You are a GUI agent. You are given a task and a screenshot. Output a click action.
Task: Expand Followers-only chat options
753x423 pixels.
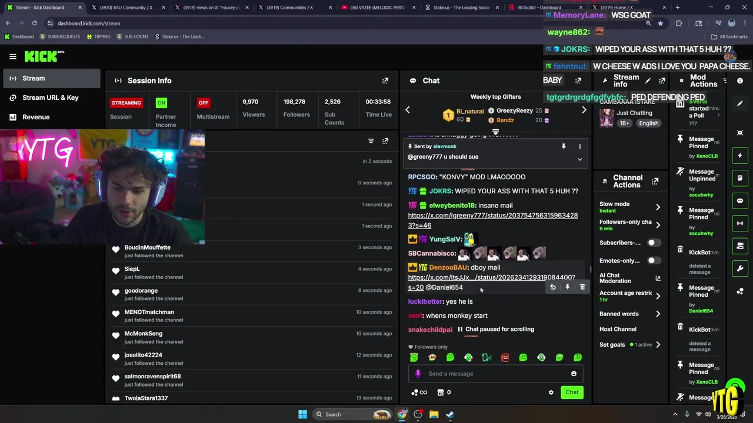point(658,224)
